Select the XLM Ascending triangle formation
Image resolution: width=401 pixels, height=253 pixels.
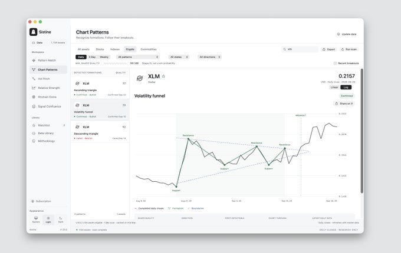click(100, 88)
